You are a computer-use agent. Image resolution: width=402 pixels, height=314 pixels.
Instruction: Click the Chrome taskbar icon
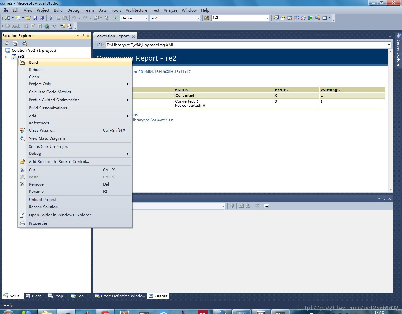coord(105,311)
